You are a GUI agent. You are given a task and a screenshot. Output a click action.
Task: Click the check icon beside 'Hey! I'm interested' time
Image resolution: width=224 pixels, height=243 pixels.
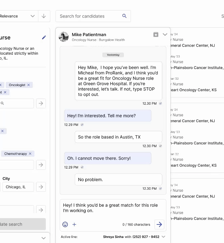82,125
